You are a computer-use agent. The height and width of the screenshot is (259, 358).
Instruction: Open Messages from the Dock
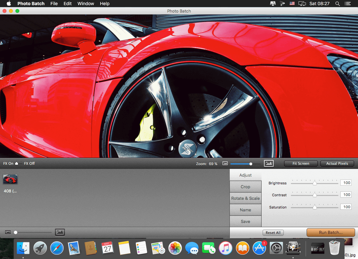192,248
